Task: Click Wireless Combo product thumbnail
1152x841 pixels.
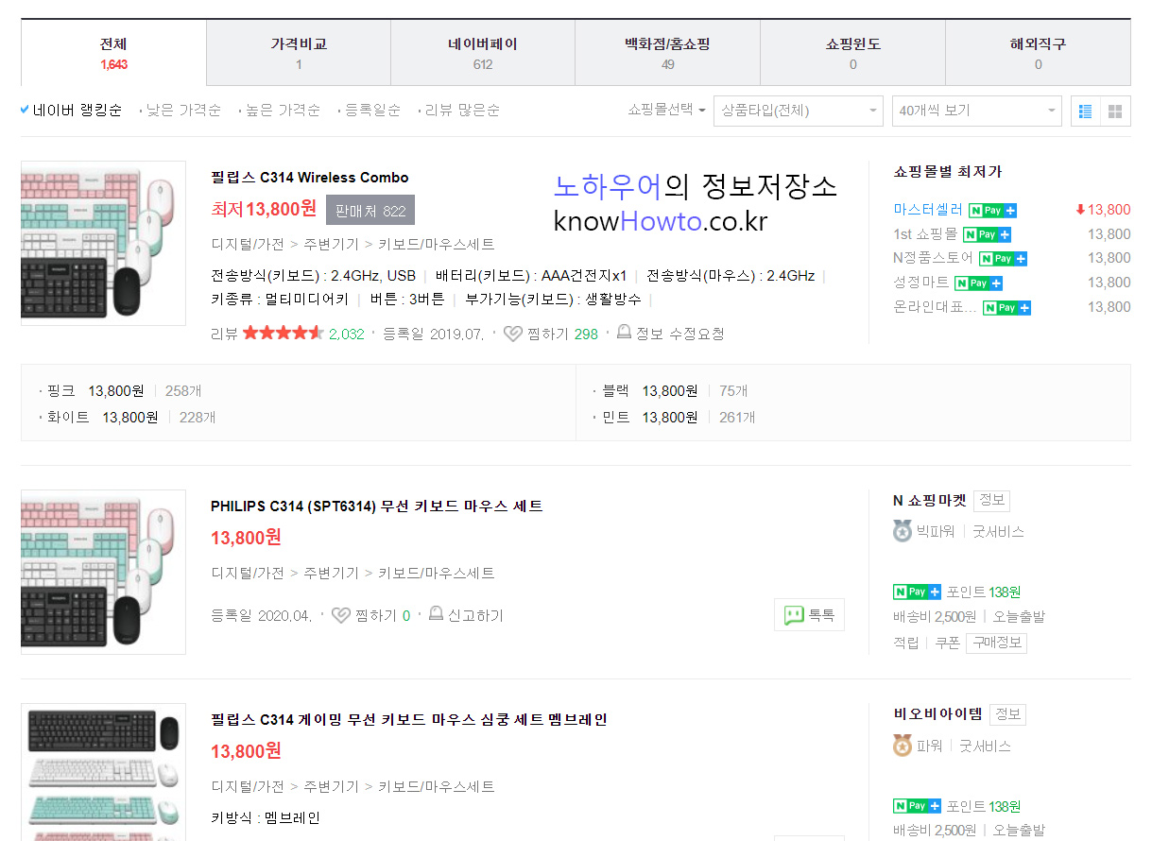Action: point(103,243)
